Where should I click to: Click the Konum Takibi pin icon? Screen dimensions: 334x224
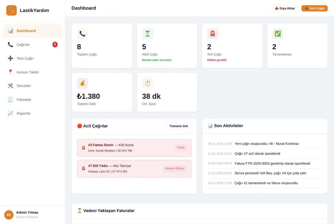[11, 72]
